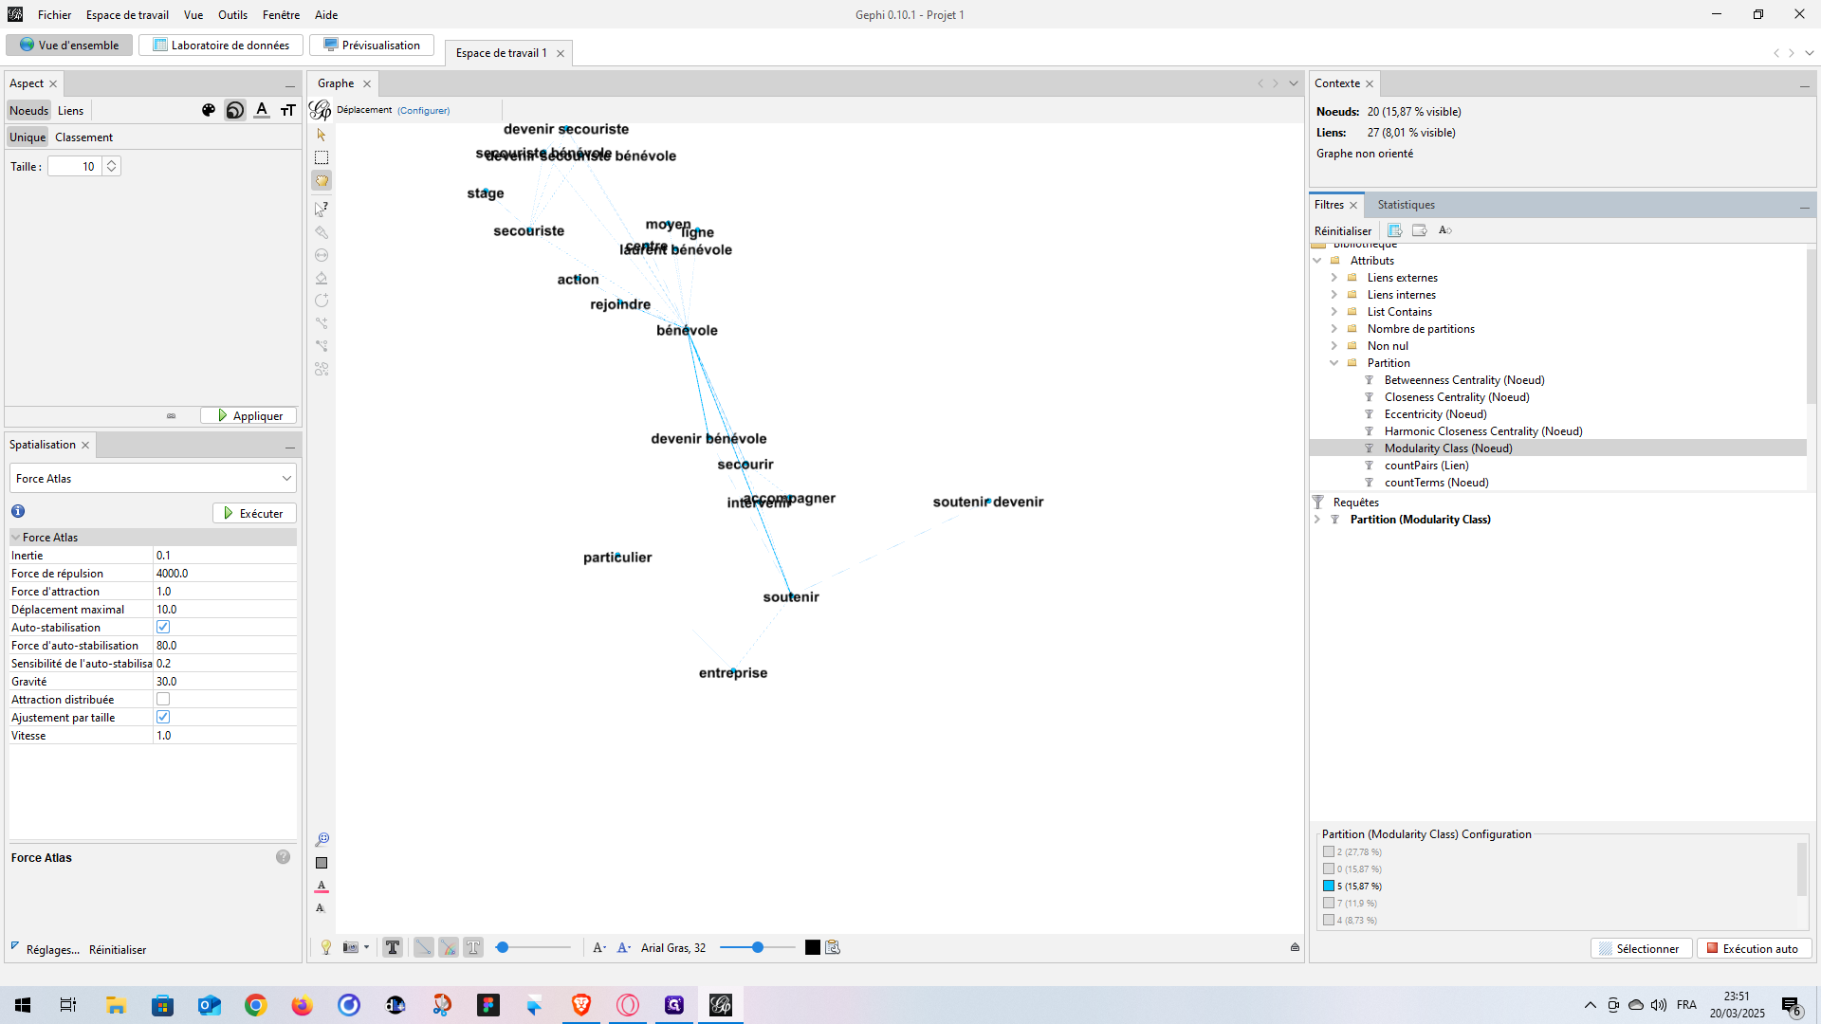Open Force Atlas info icon
Image resolution: width=1821 pixels, height=1024 pixels.
[18, 511]
